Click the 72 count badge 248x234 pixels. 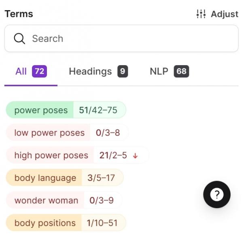pyautogui.click(x=39, y=72)
